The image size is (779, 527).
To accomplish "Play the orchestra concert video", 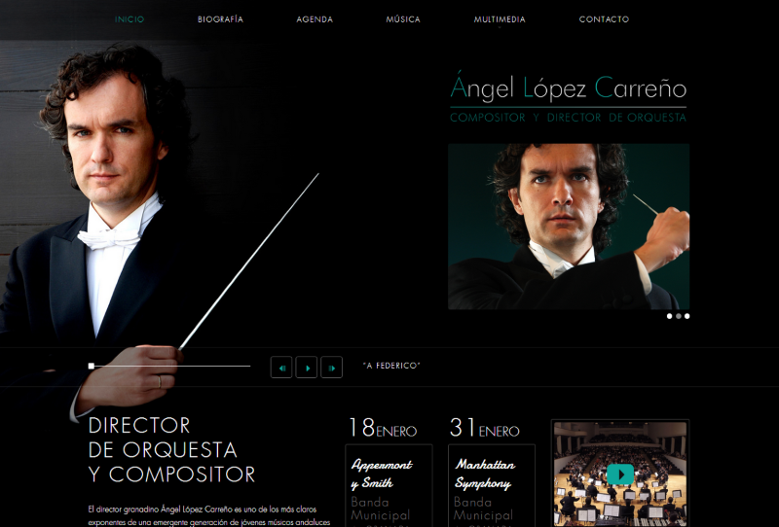I will 620,474.
